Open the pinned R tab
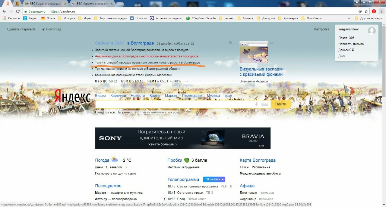 (x=17, y=4)
